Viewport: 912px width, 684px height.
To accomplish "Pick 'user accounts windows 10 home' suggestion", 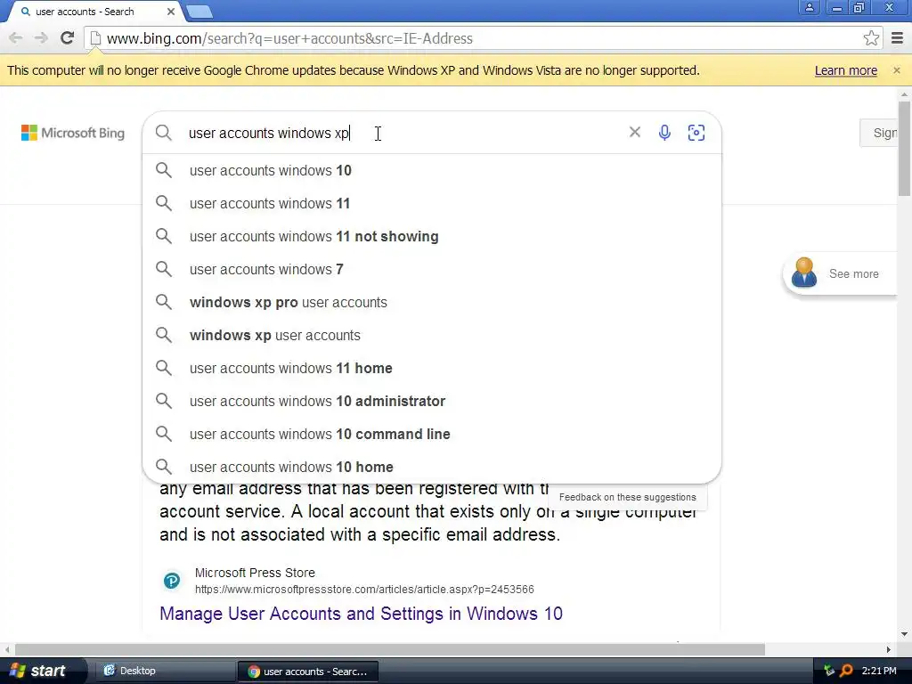I will click(432, 467).
